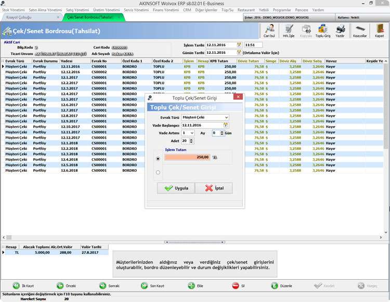Screen dimensions: 390x302
Task: Click the Evrak No CS00002 cell
Action: pos(106,72)
